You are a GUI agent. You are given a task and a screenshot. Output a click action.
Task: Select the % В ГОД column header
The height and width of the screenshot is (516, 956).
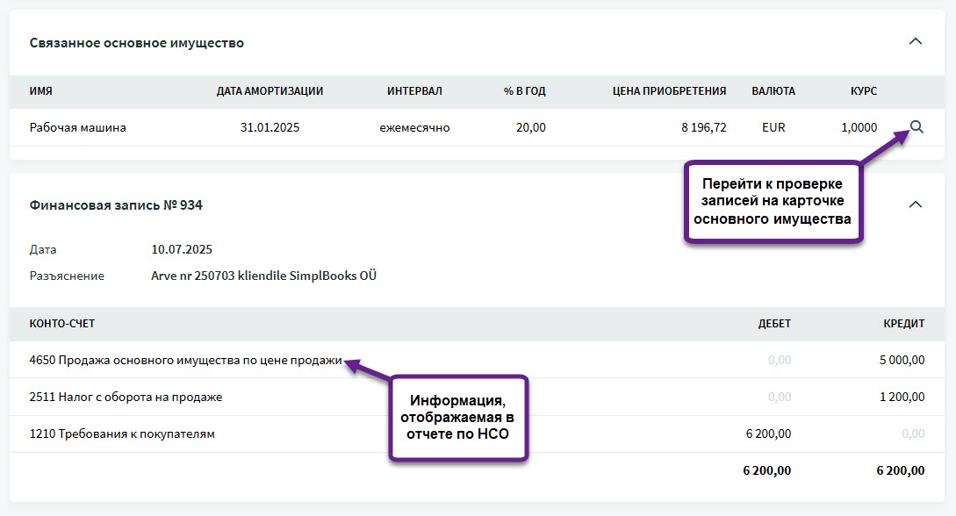click(x=524, y=91)
